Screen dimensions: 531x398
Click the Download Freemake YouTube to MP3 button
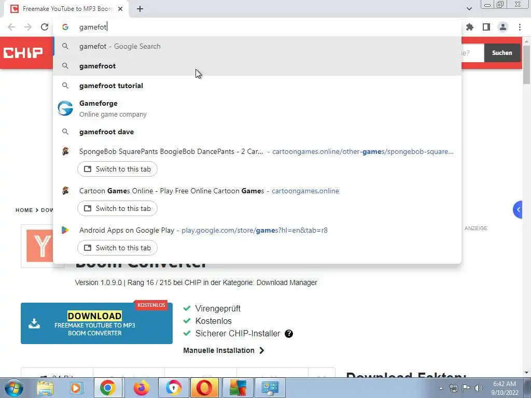(96, 323)
